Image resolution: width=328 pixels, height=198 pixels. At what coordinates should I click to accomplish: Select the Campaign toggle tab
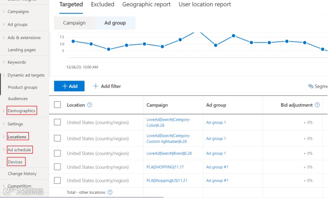pos(74,23)
